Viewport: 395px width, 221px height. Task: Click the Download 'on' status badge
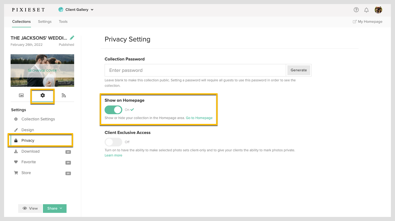coord(68,152)
